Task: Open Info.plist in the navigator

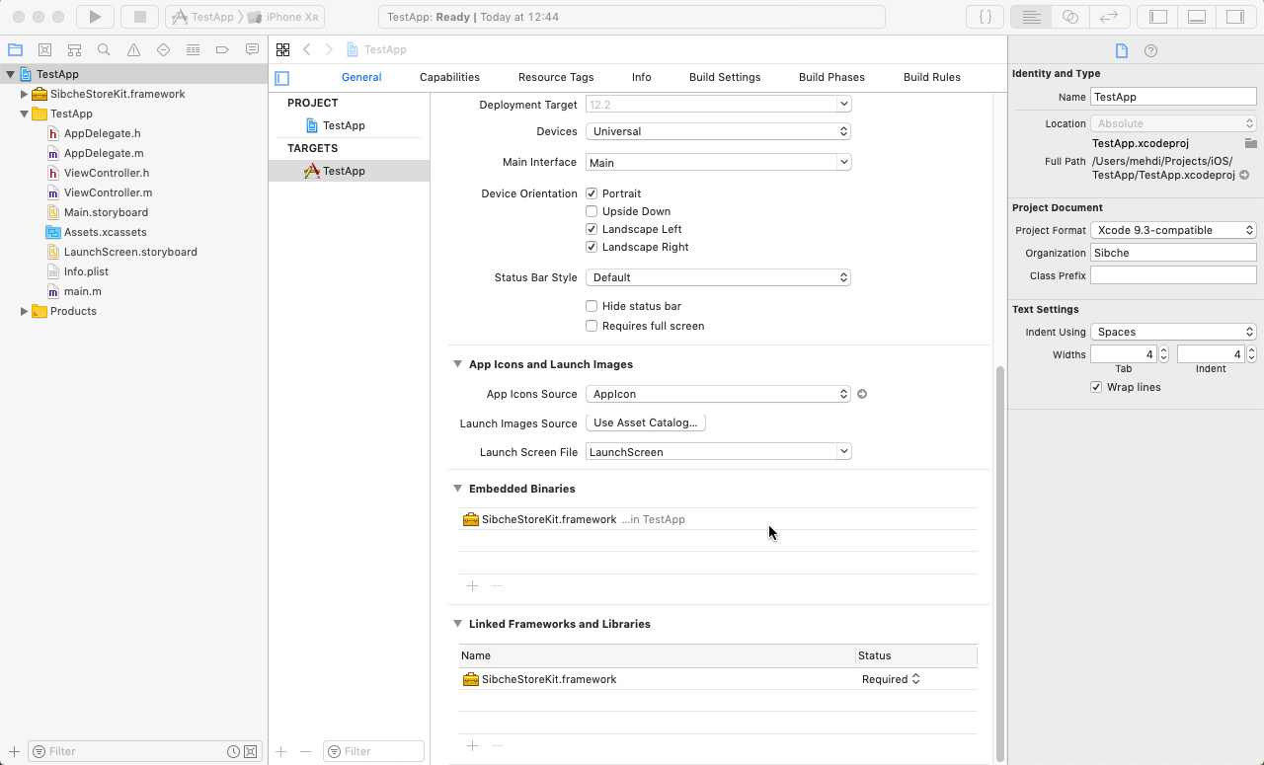Action: pyautogui.click(x=86, y=271)
